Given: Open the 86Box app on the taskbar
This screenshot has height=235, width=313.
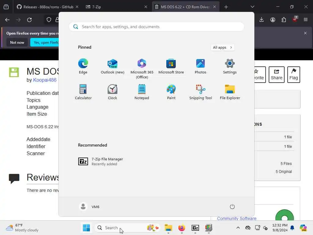Looking at the screenshot, I should point(208,228).
